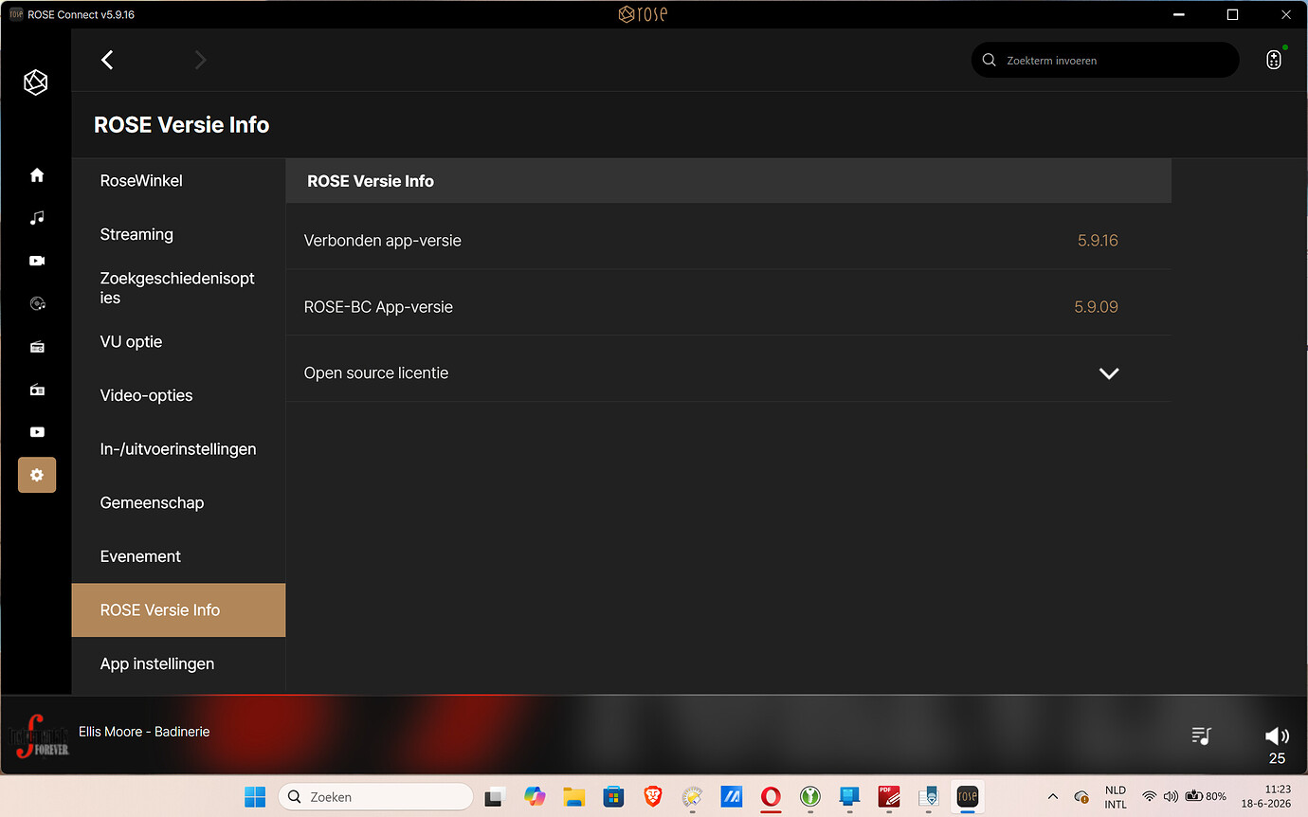Open Zoekgeschiedenisopties settings item
Viewport: 1308px width, 817px height.
click(x=178, y=288)
